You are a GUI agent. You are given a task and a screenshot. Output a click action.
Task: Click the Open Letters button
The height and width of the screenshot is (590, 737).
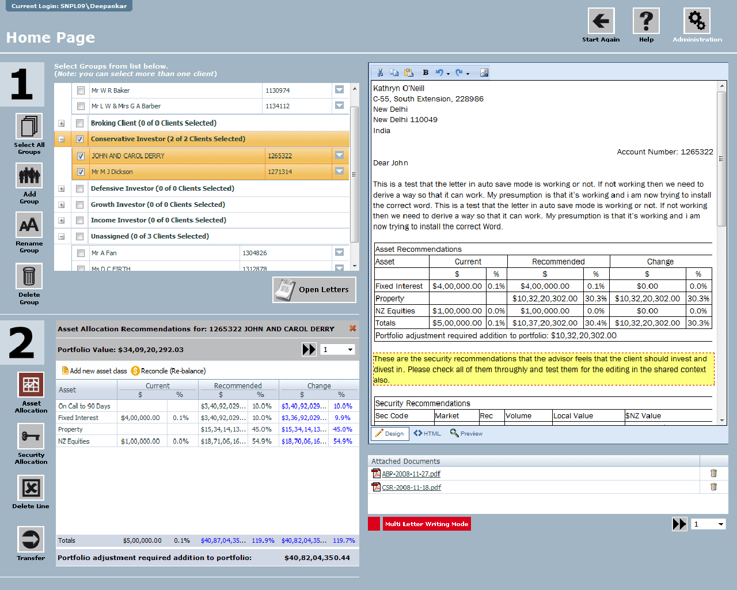tap(314, 290)
